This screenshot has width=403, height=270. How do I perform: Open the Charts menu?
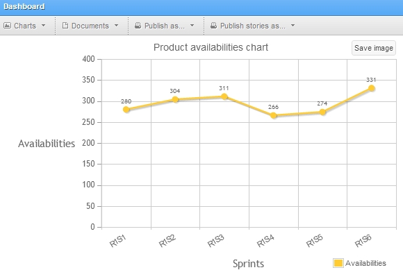25,26
